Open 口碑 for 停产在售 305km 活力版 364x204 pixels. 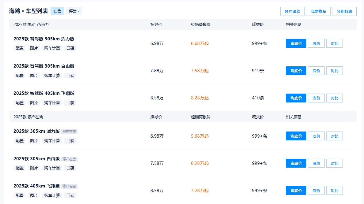click(x=70, y=141)
